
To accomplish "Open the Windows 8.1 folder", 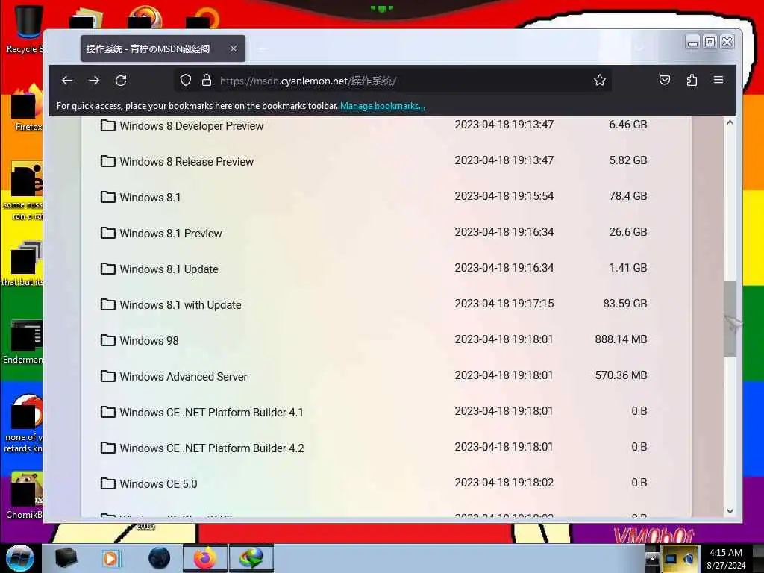I will 150,197.
